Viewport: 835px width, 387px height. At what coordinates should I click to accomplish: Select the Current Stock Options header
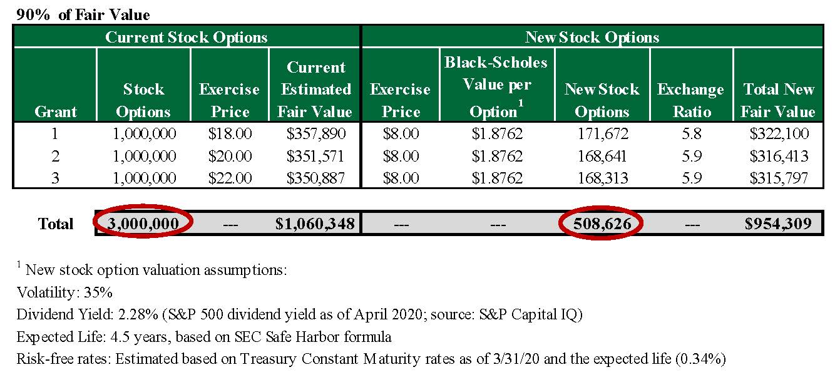point(186,37)
